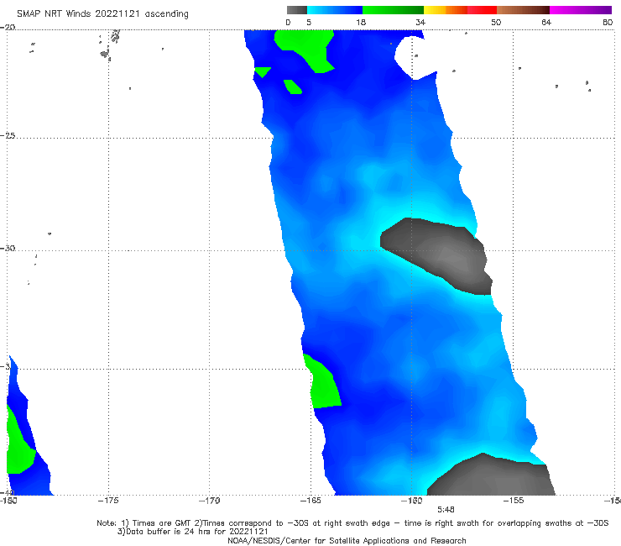Click the longitude label '-175'
The image size is (621, 546).
(x=108, y=501)
